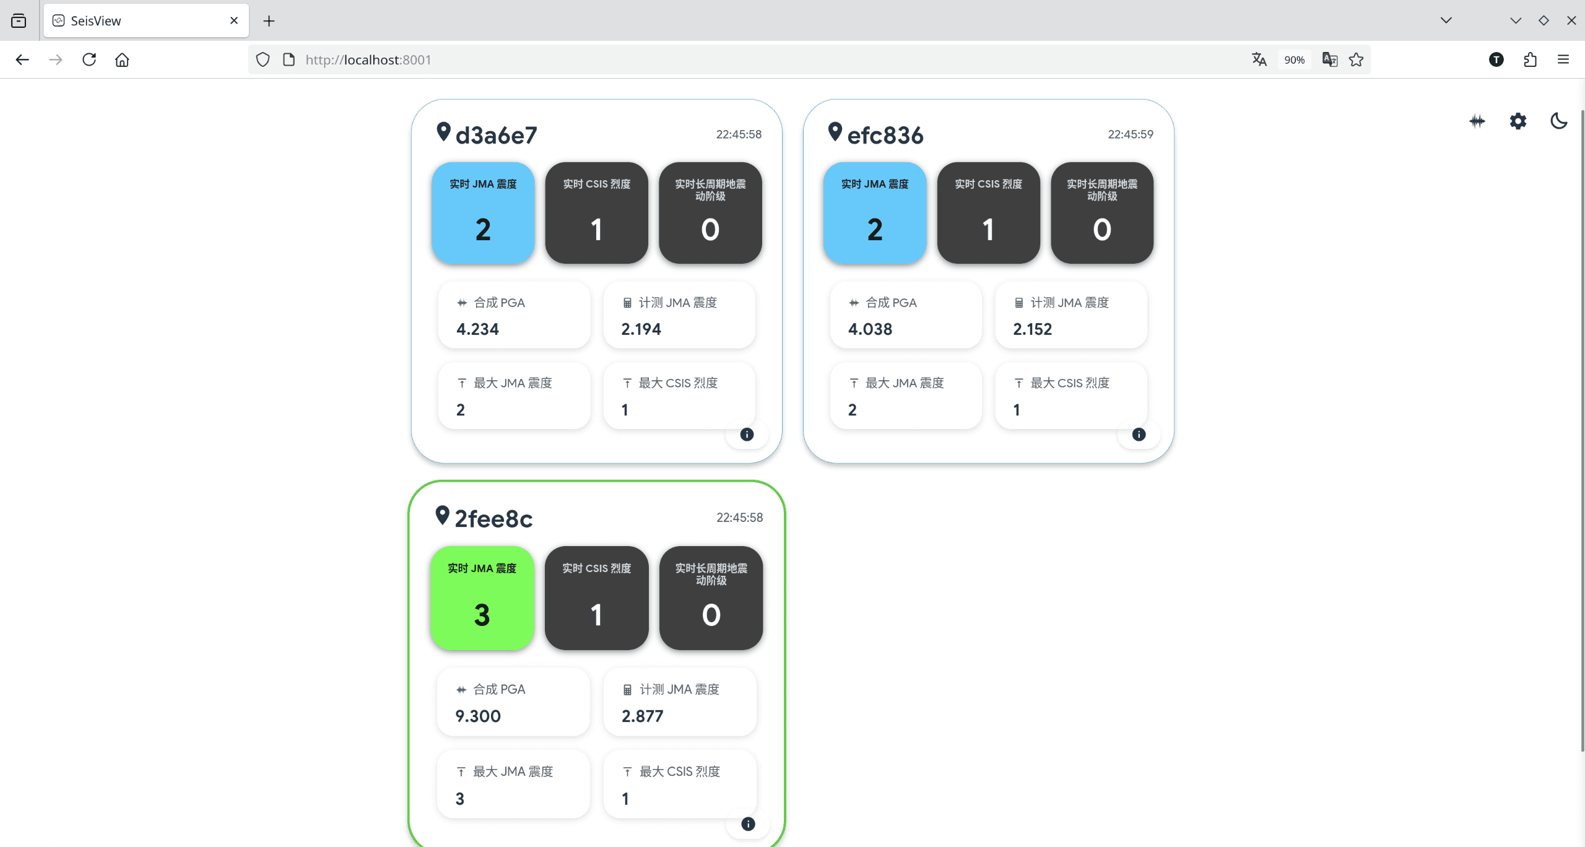The width and height of the screenshot is (1585, 847).
Task: Click the location pin of efc836
Action: coord(835,132)
